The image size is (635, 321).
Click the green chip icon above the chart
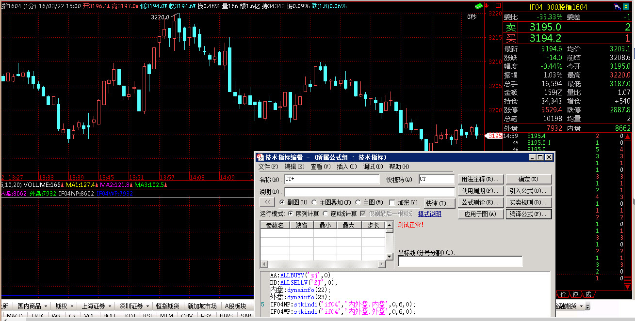click(479, 6)
